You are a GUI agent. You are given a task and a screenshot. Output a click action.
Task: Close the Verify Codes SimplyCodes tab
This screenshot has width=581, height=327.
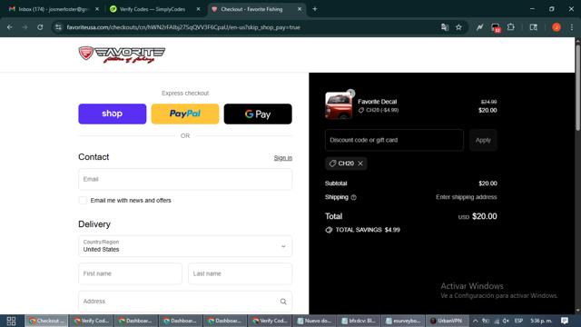pos(198,9)
